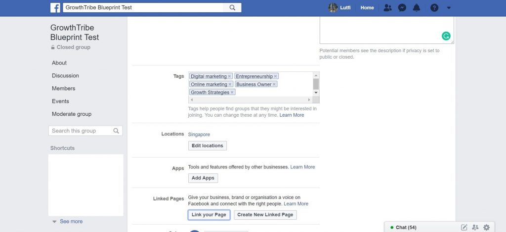Click the left arrow of Tags horizontal scrollbar
The width and height of the screenshot is (506, 232).
pyautogui.click(x=192, y=100)
